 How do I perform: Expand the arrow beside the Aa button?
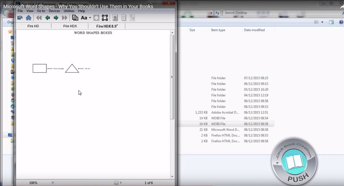click(90, 18)
